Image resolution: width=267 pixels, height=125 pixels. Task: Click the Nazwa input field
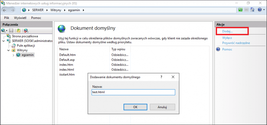tap(133, 92)
